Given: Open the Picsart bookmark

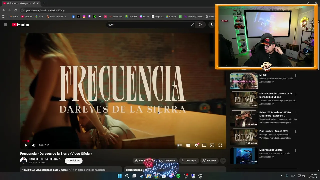Looking at the screenshot, I should pos(144,17).
